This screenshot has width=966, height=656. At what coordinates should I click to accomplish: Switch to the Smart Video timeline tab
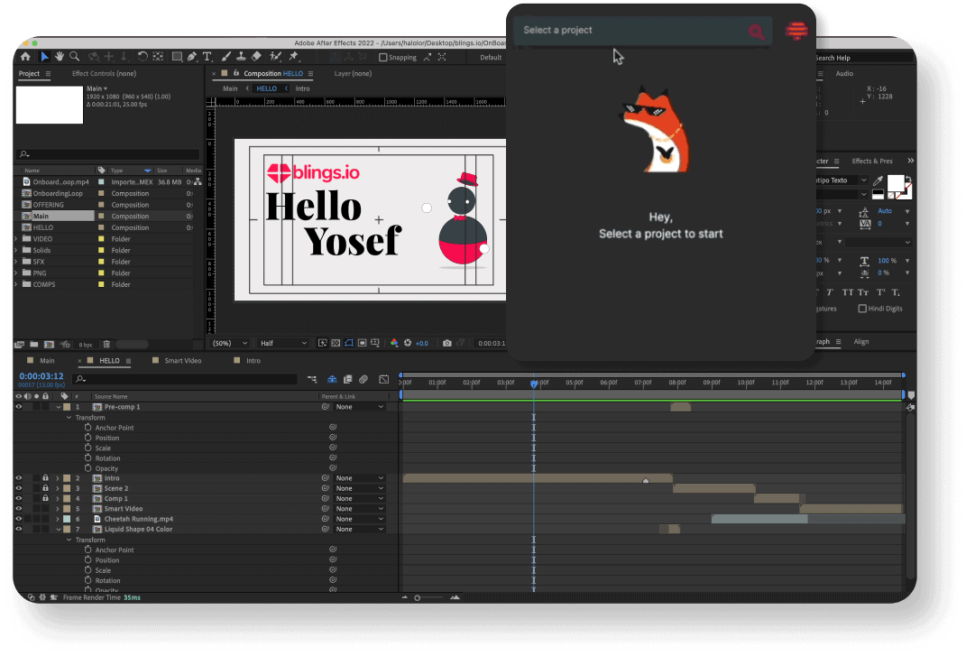pos(183,361)
